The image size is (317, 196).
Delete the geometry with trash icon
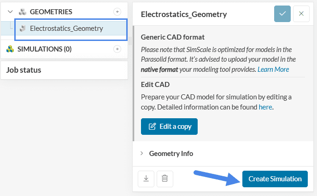[164, 179]
